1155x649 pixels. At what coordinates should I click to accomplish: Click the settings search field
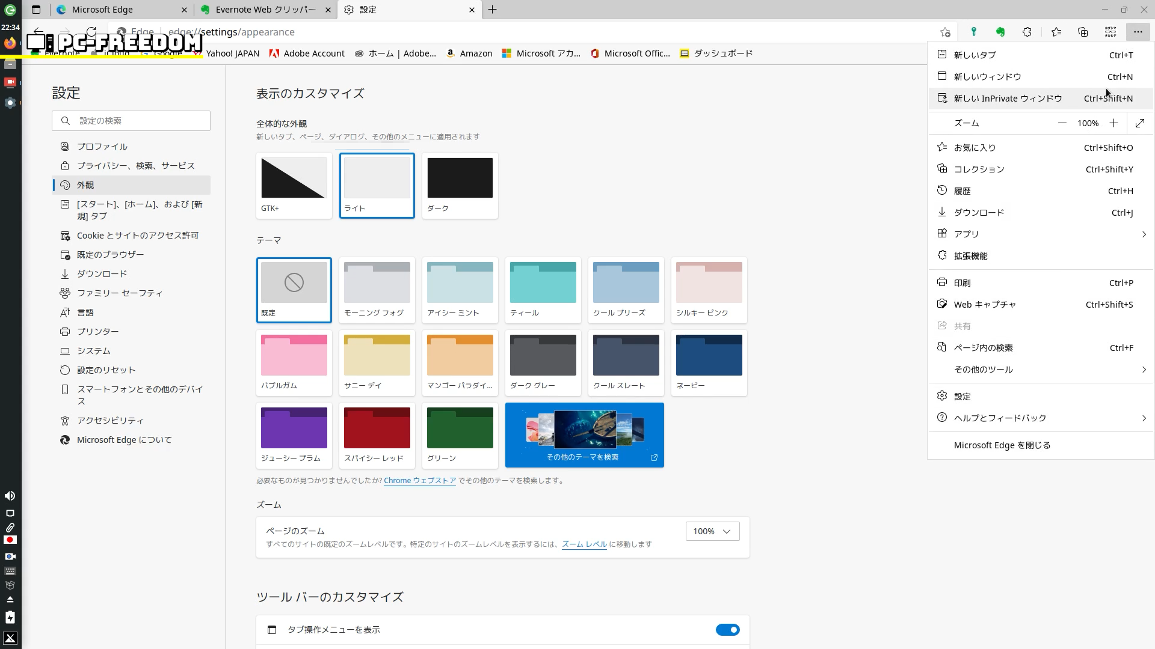coord(138,121)
